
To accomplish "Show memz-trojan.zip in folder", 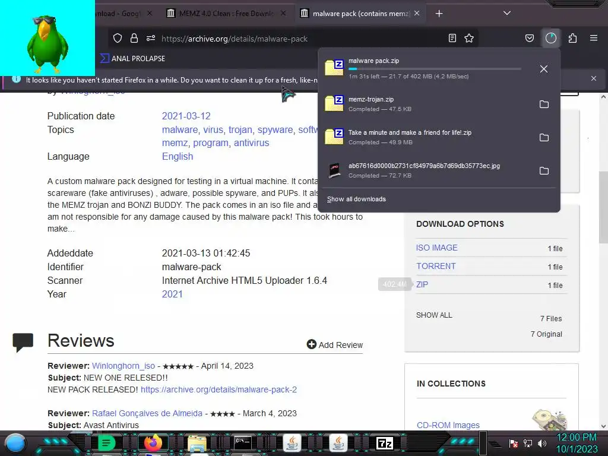I will tap(544, 104).
